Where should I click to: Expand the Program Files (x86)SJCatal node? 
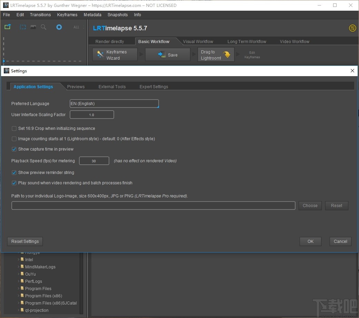click(19, 303)
